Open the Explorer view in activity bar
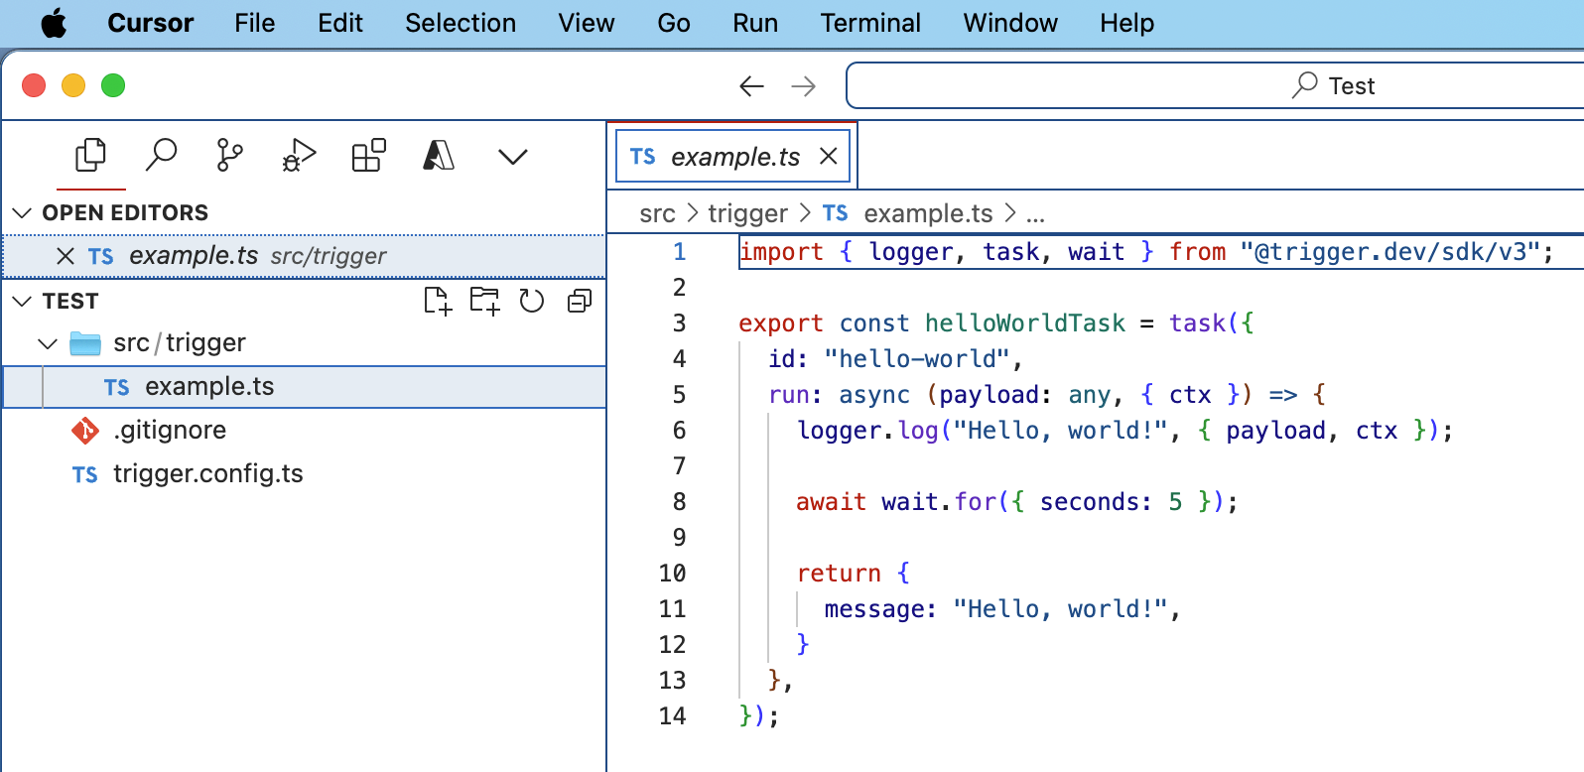Viewport: 1584px width, 772px height. tap(90, 155)
